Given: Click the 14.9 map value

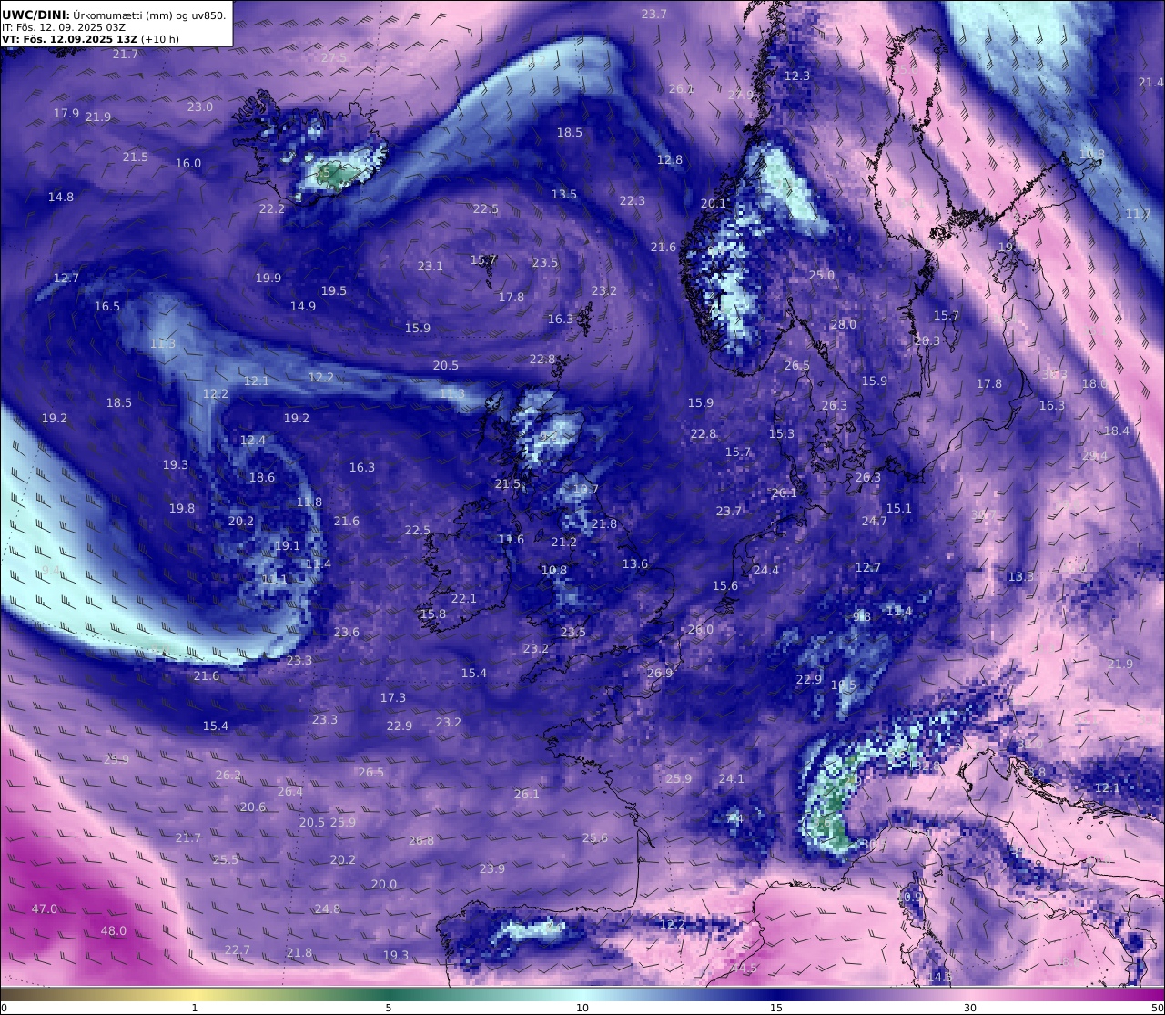Looking at the screenshot, I should (303, 307).
